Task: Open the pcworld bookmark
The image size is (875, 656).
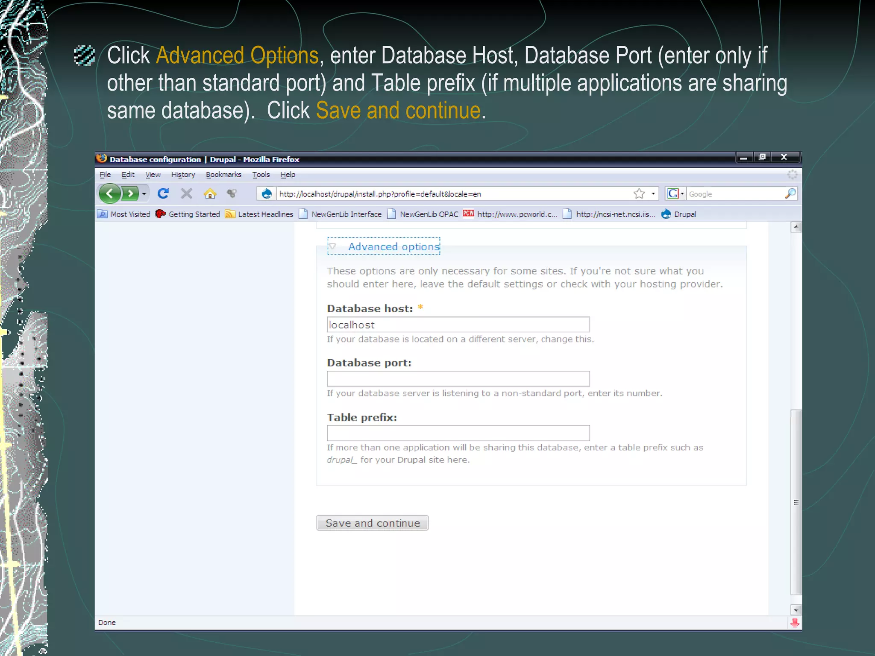Action: pyautogui.click(x=511, y=214)
